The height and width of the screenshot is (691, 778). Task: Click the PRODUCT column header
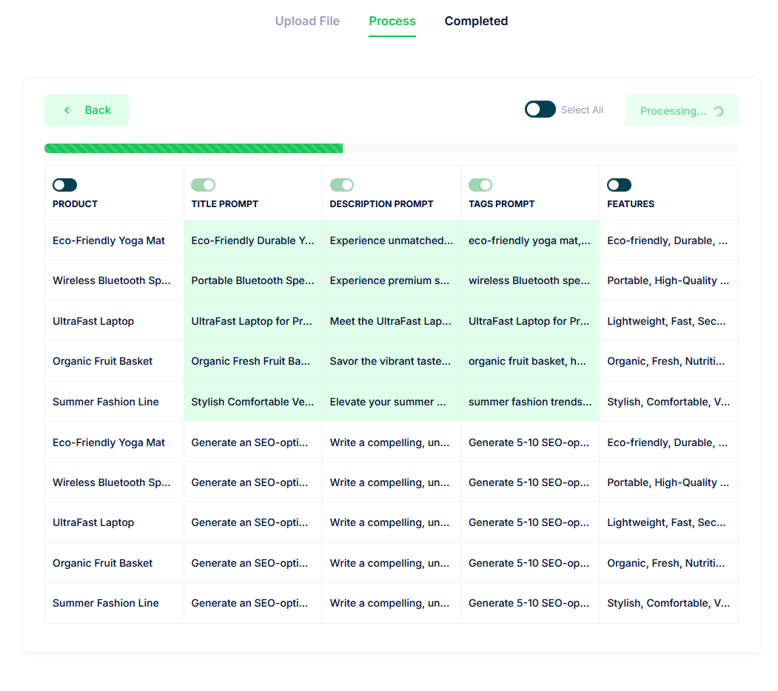coord(75,204)
